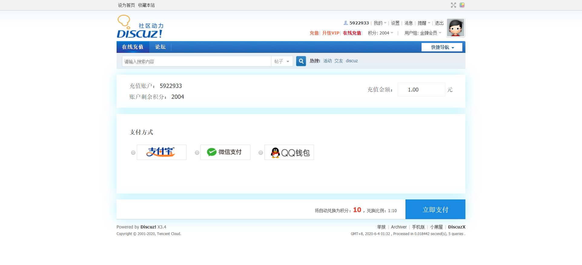
Task: Click the widescreen toggle icon at top right
Action: [x=453, y=5]
